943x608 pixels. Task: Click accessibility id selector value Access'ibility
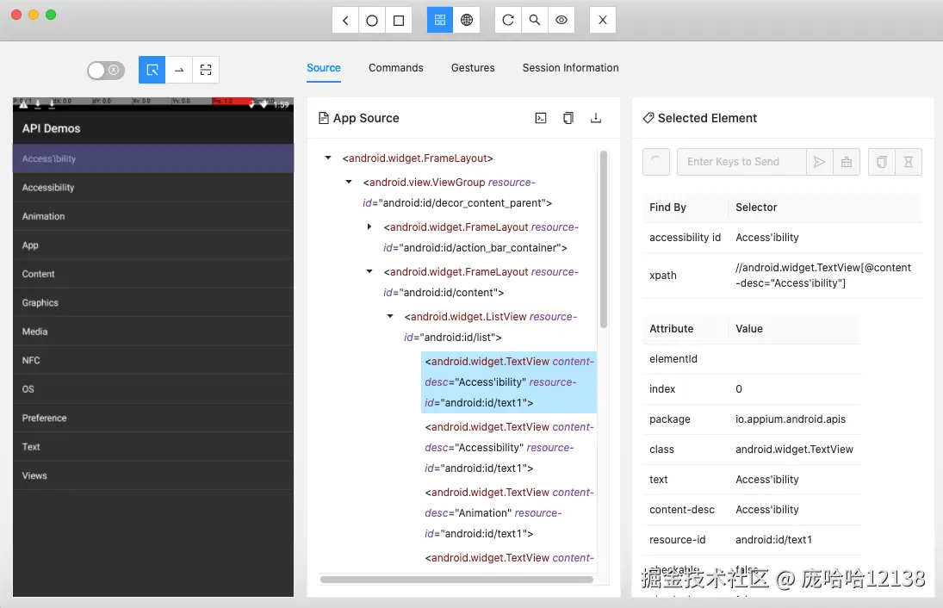[x=766, y=238]
